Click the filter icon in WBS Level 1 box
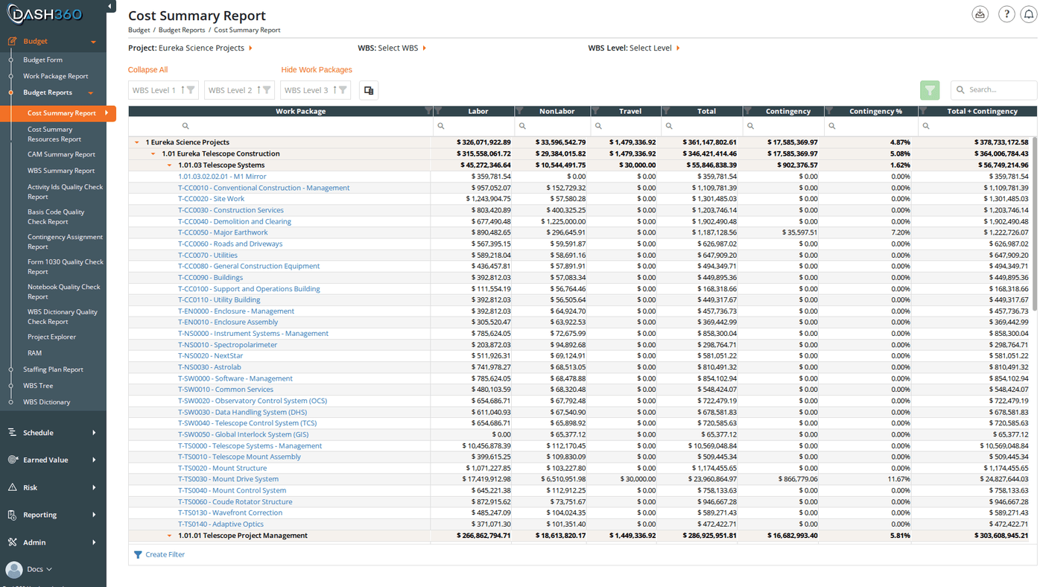The image size is (1043, 587). tap(191, 90)
